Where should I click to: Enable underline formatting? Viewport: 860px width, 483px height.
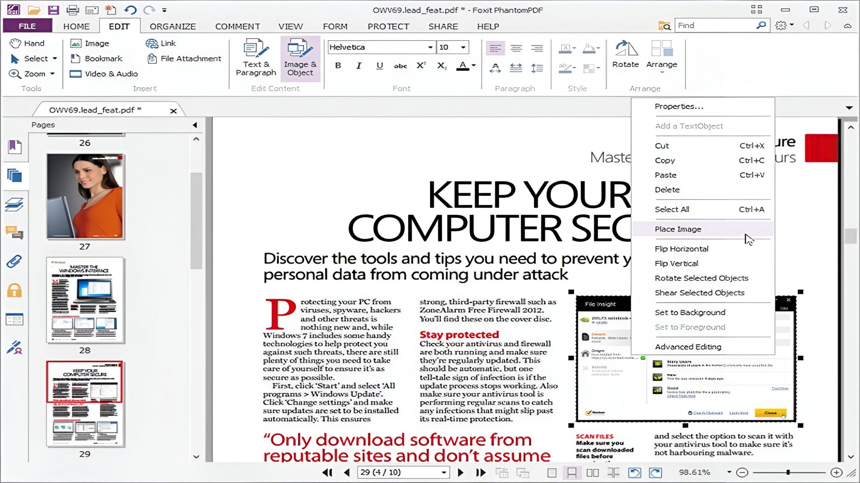(379, 66)
